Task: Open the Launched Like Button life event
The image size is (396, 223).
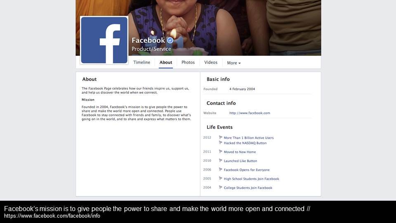Action: (x=240, y=161)
